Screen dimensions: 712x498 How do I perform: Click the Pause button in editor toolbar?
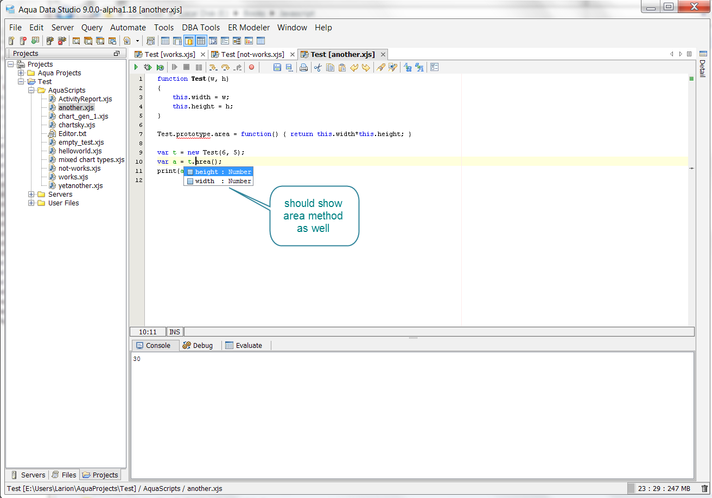coord(199,67)
